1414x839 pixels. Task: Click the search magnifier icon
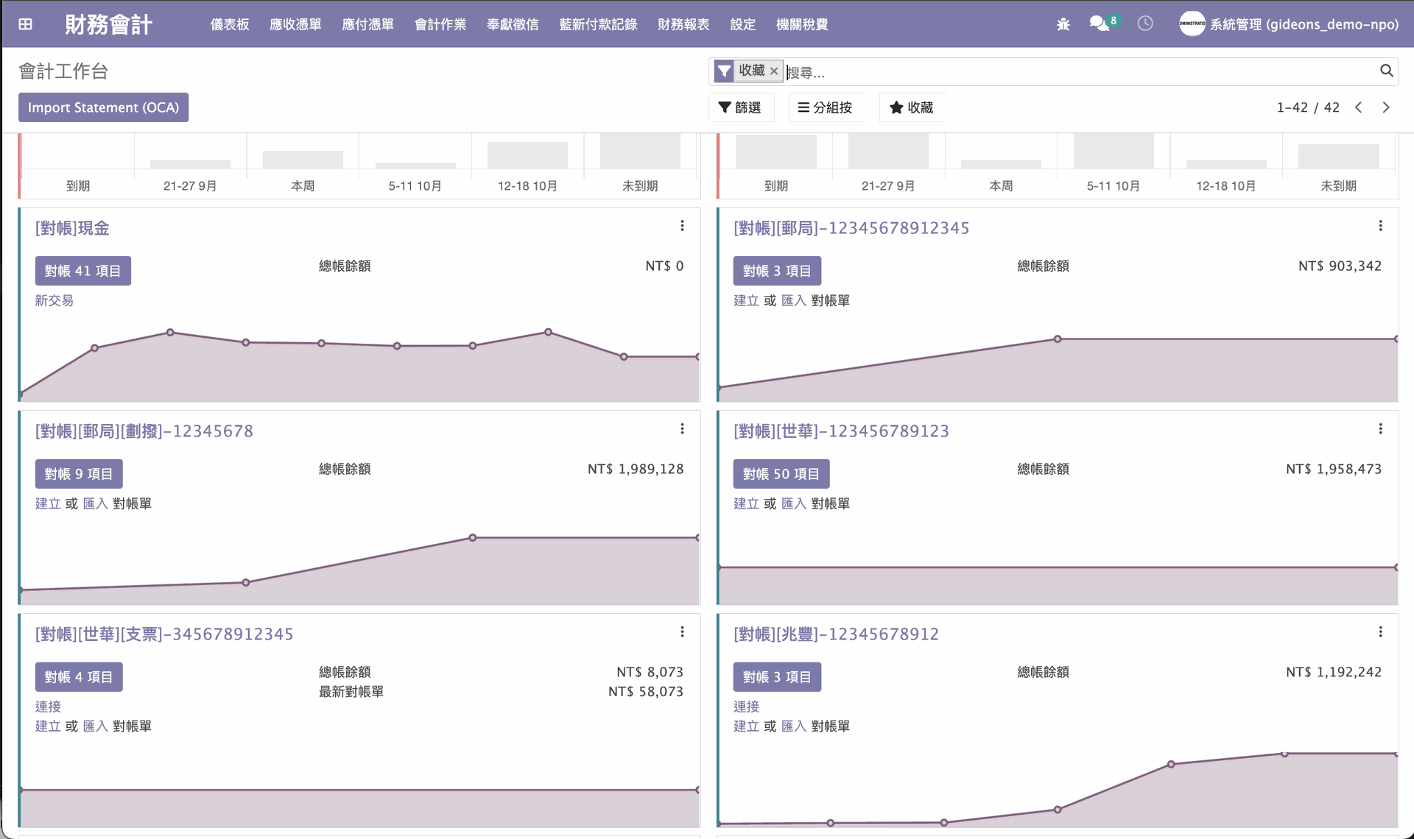coord(1386,71)
